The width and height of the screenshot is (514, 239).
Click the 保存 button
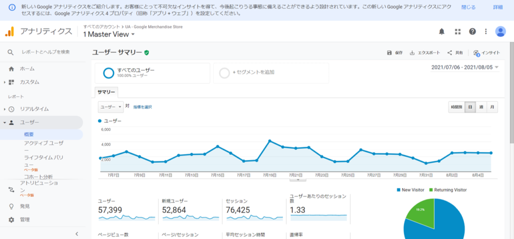[x=395, y=53]
